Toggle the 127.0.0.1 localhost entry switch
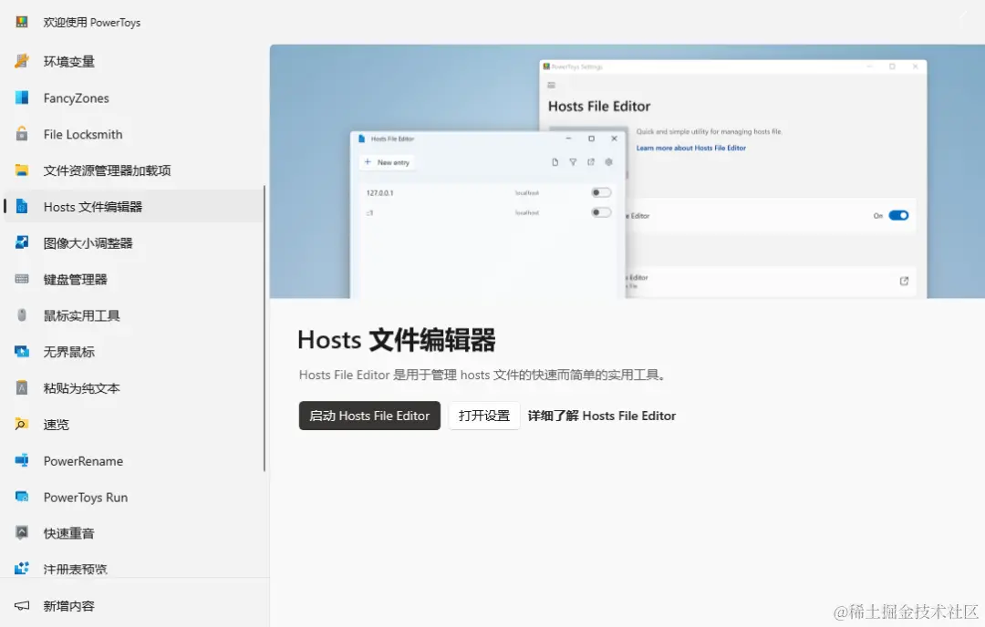Viewport: 985px width, 627px height. (600, 192)
